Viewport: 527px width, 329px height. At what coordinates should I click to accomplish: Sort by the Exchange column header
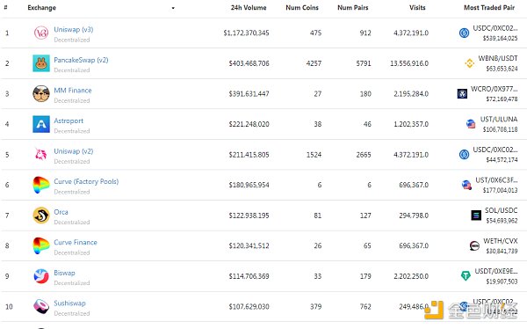41,7
